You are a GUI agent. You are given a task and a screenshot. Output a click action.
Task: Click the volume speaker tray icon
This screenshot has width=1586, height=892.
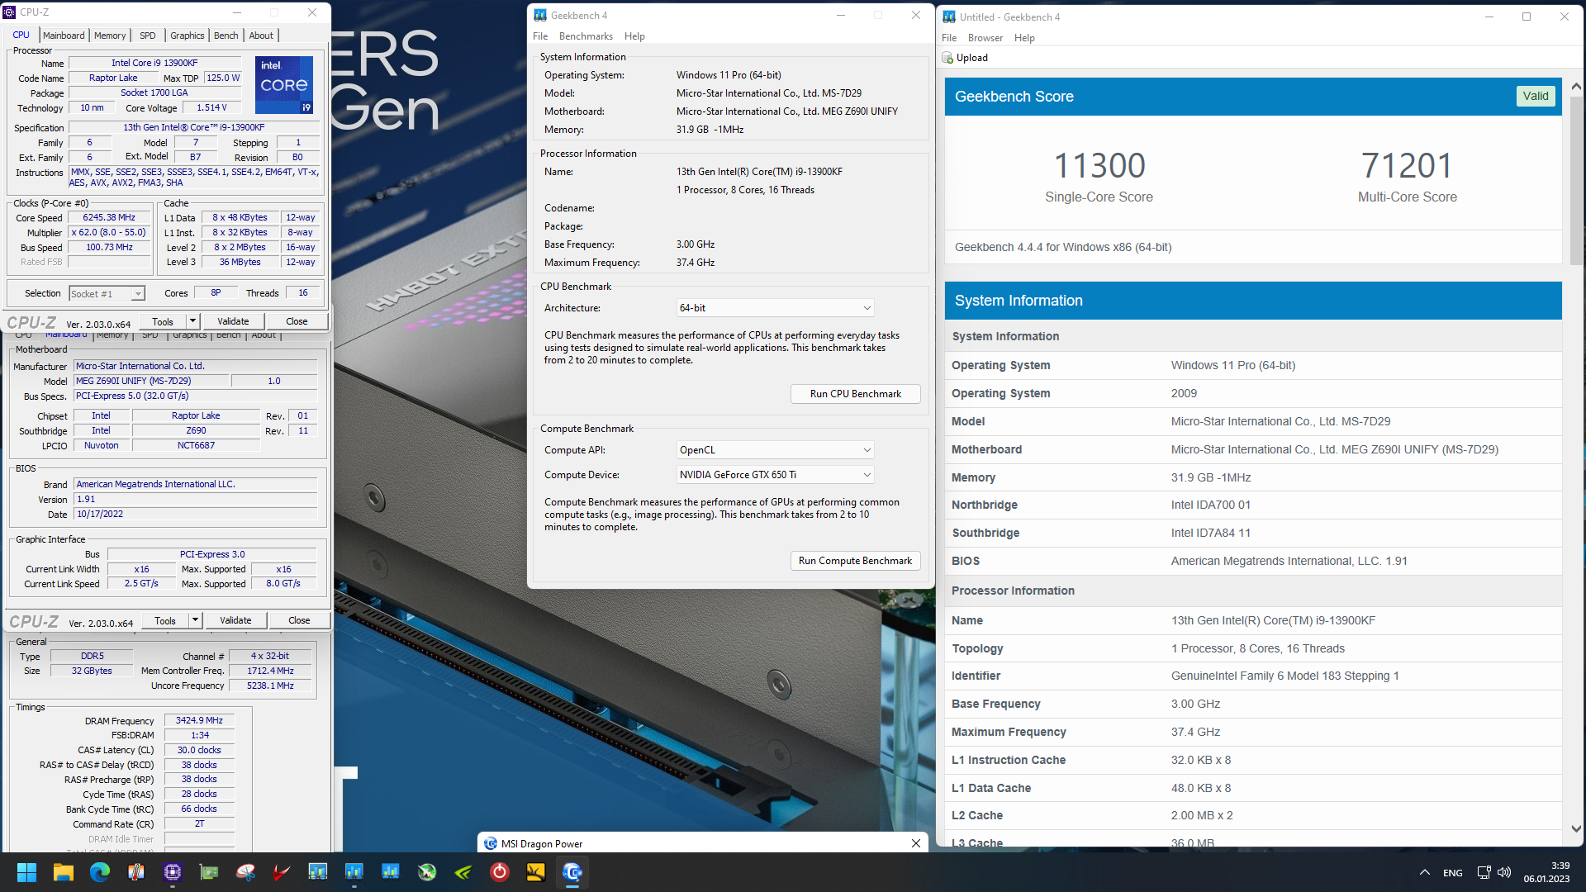coord(1504,872)
